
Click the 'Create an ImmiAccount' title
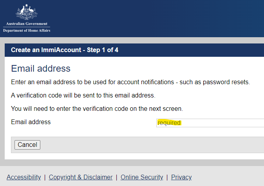pyautogui.click(x=46, y=50)
